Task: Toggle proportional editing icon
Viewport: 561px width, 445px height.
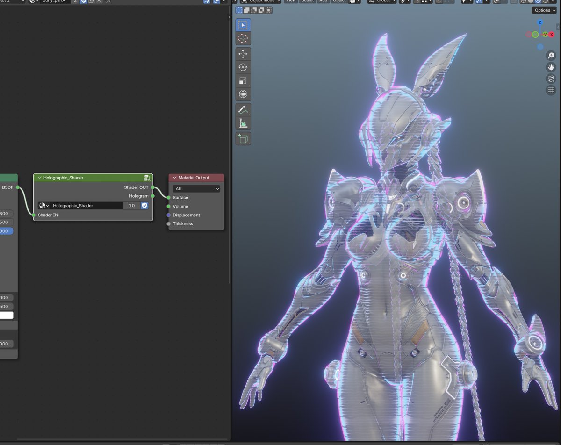Action: 439,1
